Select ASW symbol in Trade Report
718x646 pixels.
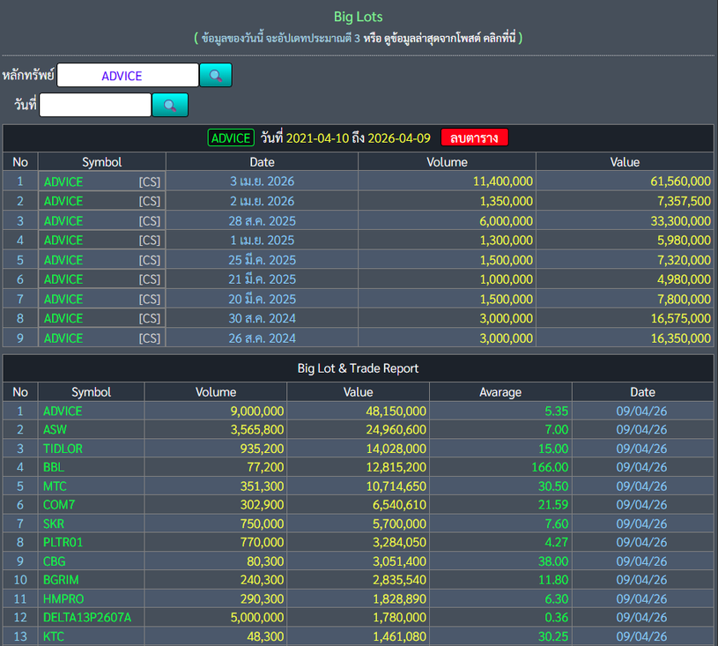(x=54, y=430)
